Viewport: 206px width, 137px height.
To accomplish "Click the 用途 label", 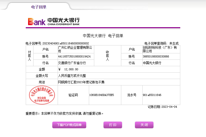I will coord(42,82).
